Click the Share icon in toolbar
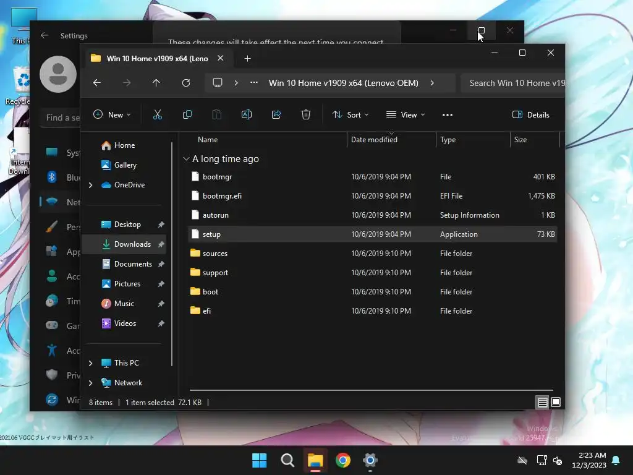Image resolution: width=633 pixels, height=475 pixels. click(276, 114)
